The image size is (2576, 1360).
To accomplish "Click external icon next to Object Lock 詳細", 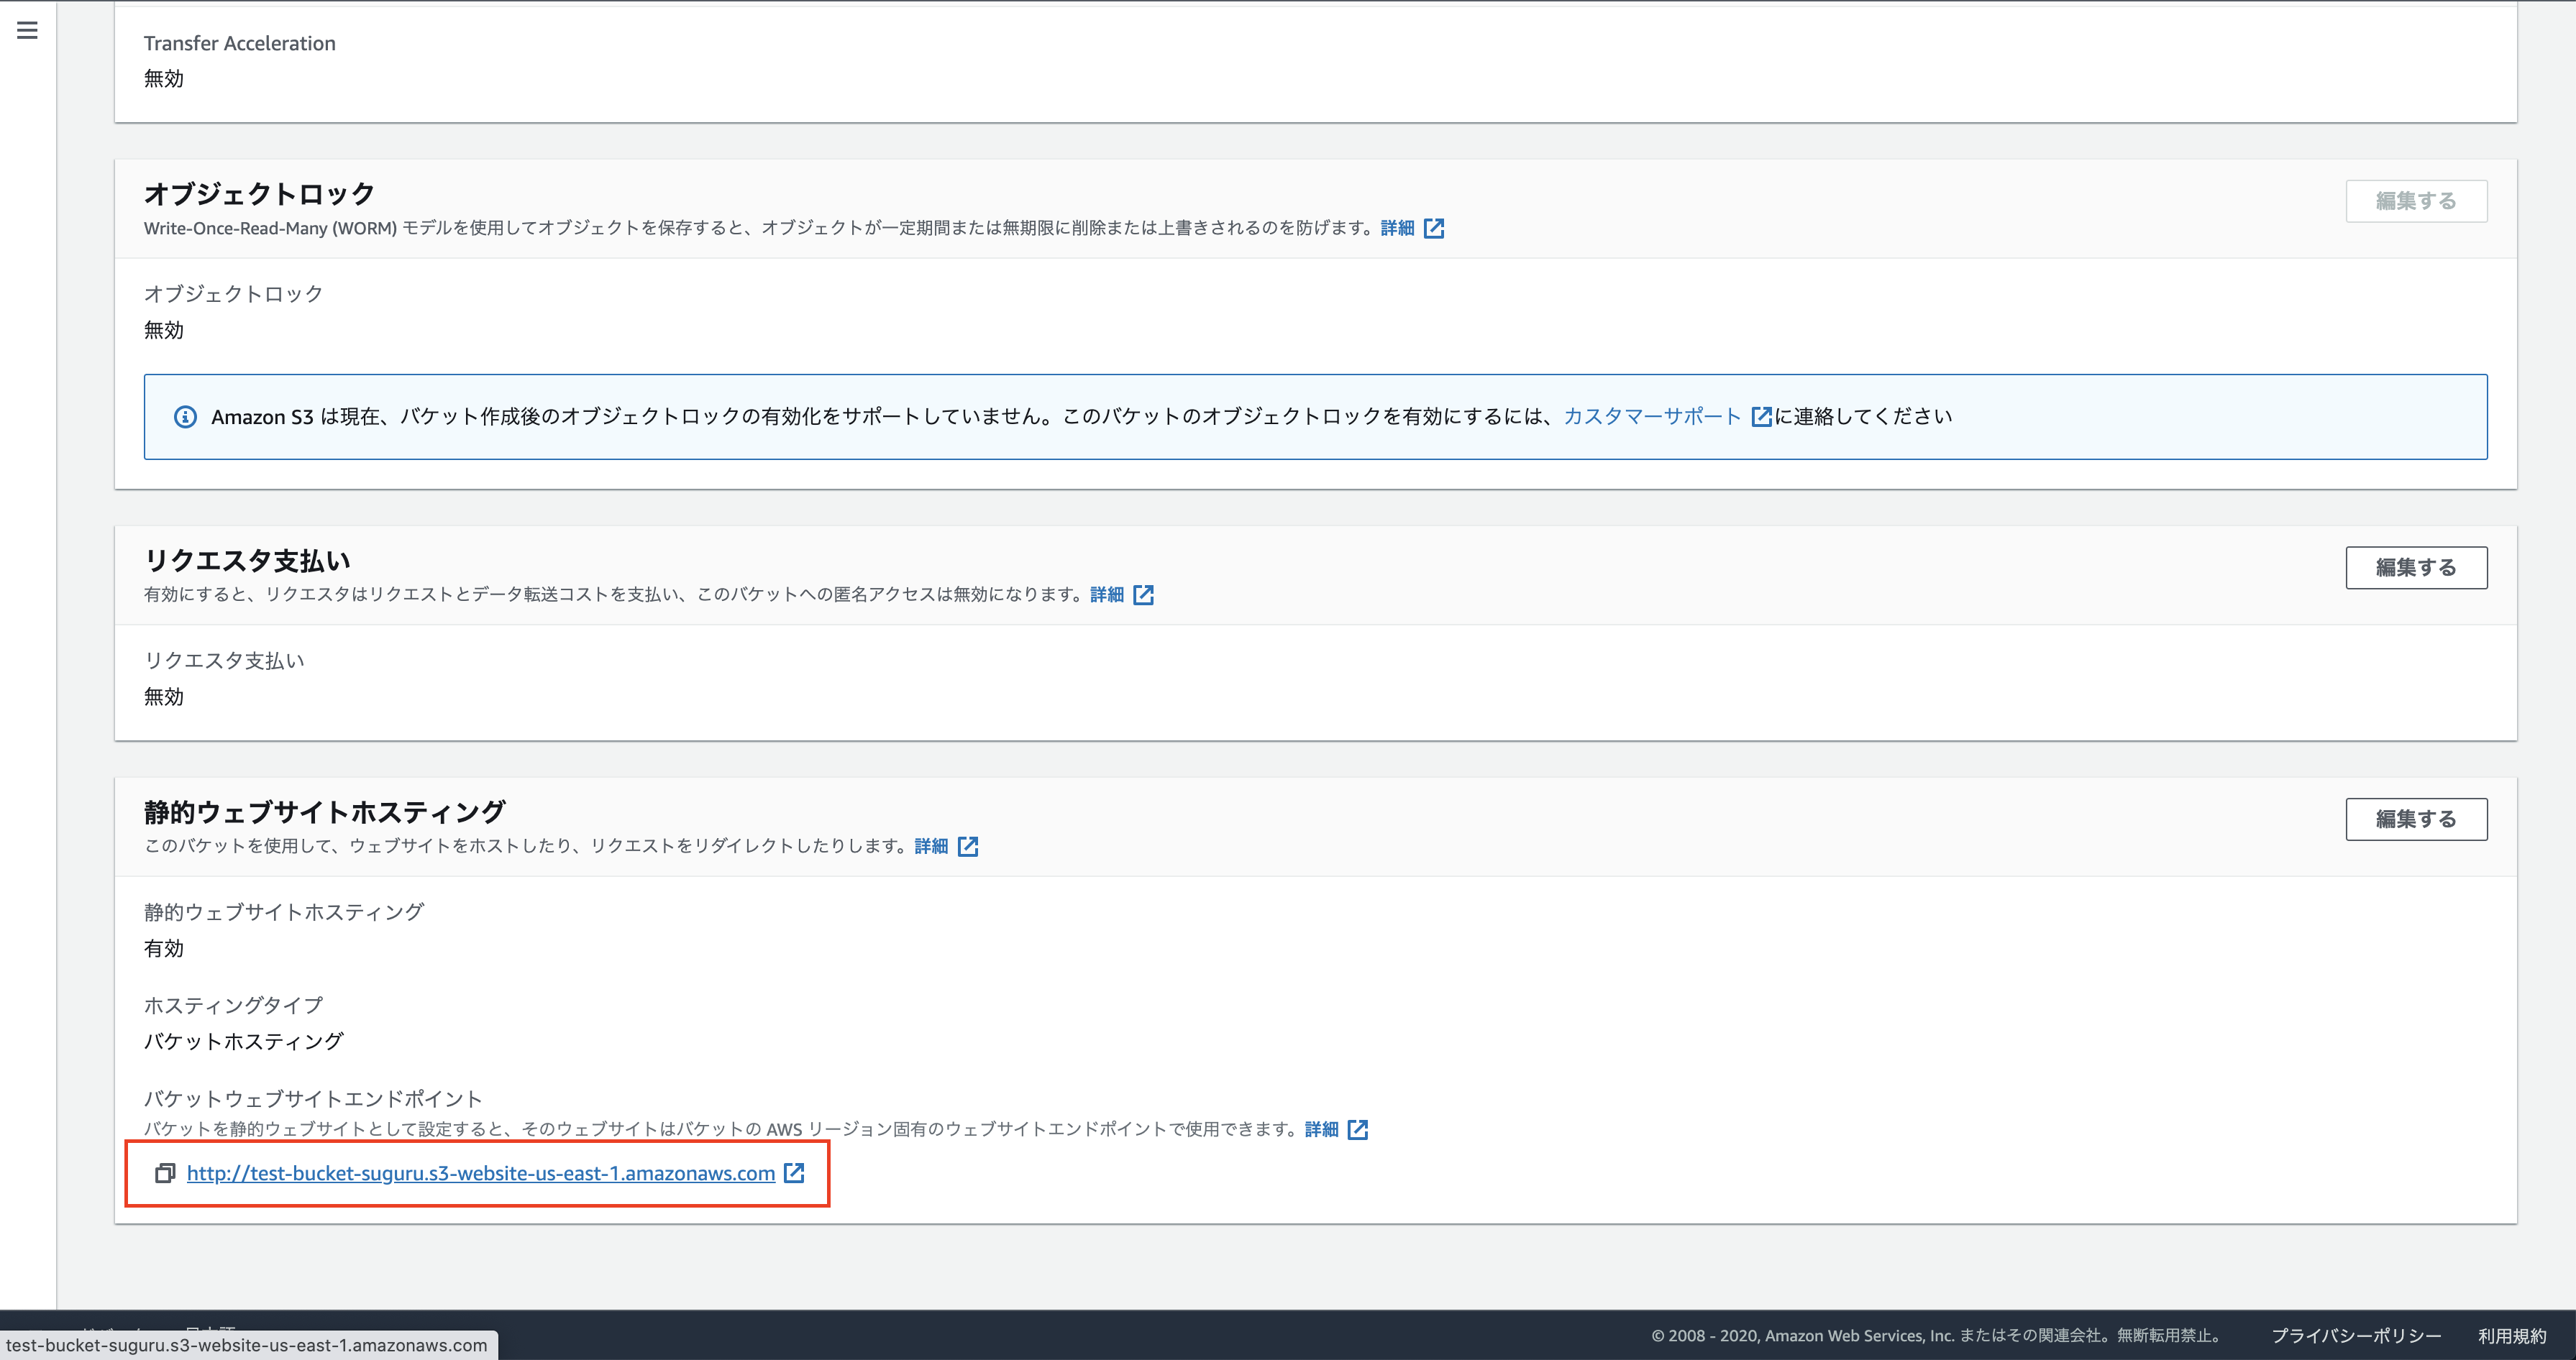I will coord(1434,228).
